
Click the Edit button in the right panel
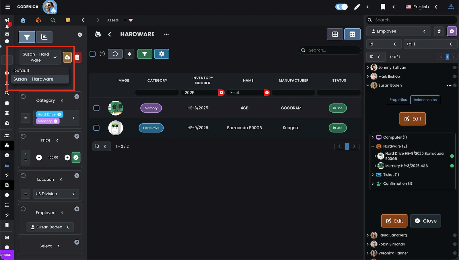coord(412,119)
